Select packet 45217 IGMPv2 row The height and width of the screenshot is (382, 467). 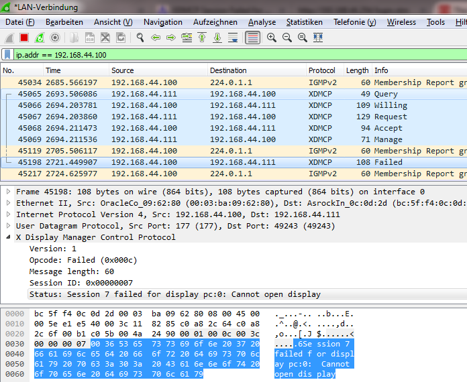(234, 174)
